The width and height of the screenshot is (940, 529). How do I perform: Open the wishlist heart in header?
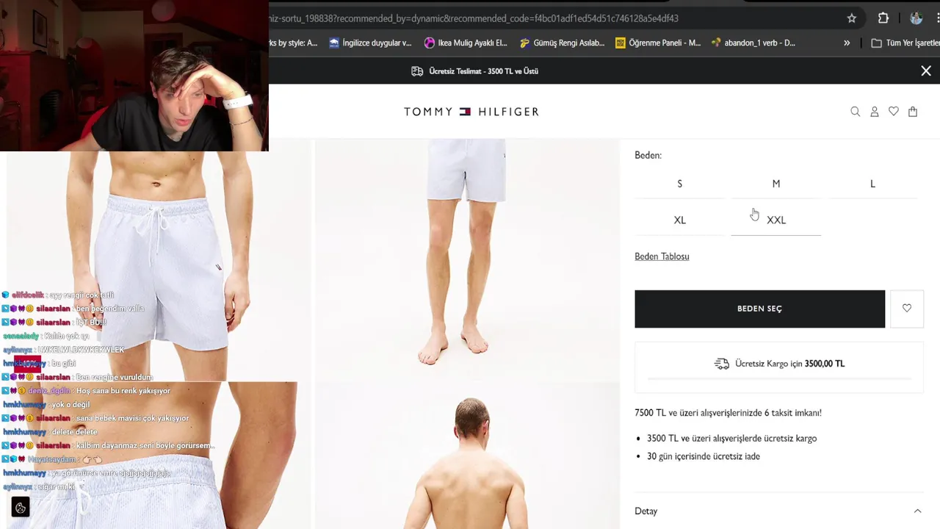pyautogui.click(x=894, y=112)
